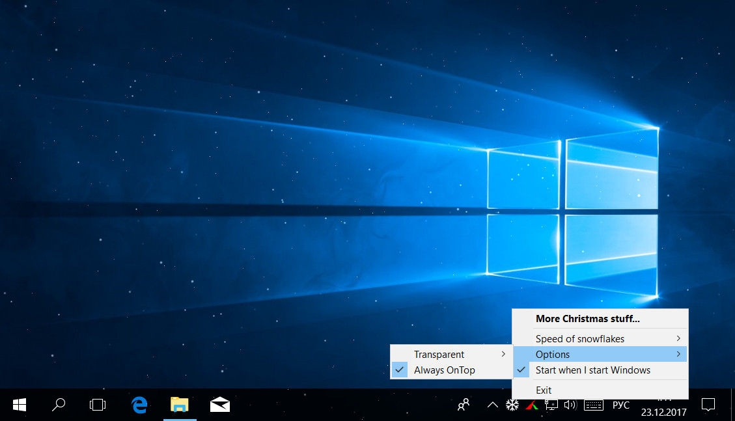735x421 pixels.
Task: Click the snowflake tray icon
Action: (x=512, y=405)
